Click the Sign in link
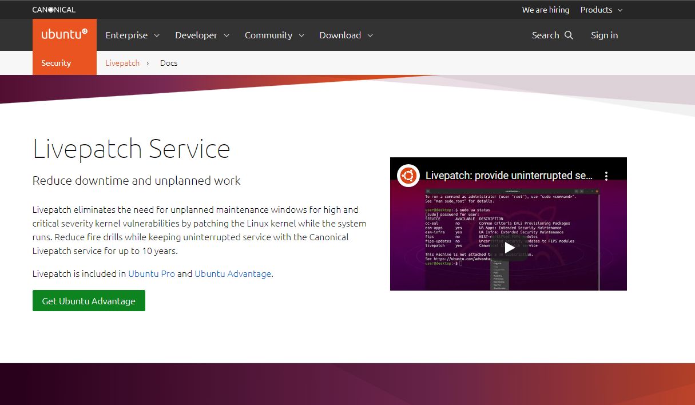The width and height of the screenshot is (695, 405). point(604,35)
